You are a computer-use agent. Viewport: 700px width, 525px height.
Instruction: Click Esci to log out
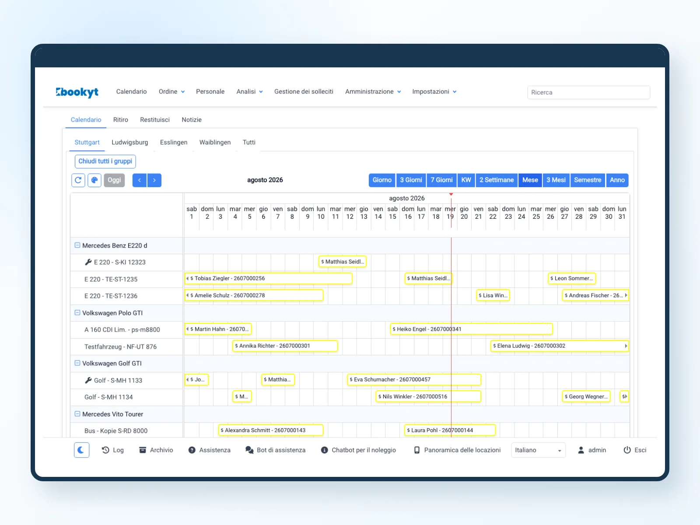(x=635, y=450)
